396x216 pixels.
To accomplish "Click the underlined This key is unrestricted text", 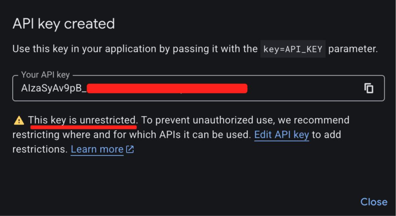I will [82, 120].
